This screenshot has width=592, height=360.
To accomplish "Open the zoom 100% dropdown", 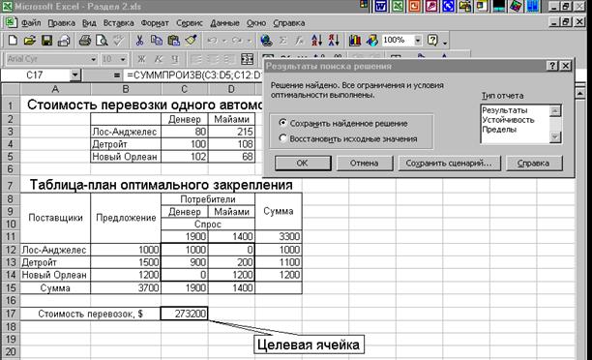I will pyautogui.click(x=418, y=40).
